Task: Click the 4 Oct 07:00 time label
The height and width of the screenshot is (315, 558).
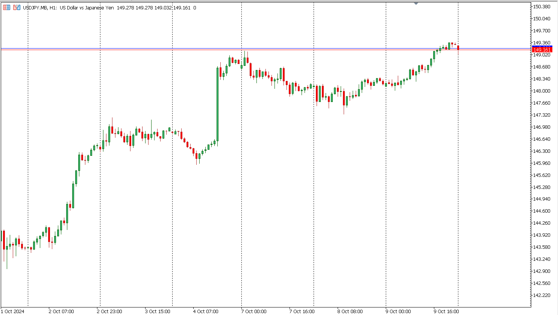Action: (x=206, y=311)
